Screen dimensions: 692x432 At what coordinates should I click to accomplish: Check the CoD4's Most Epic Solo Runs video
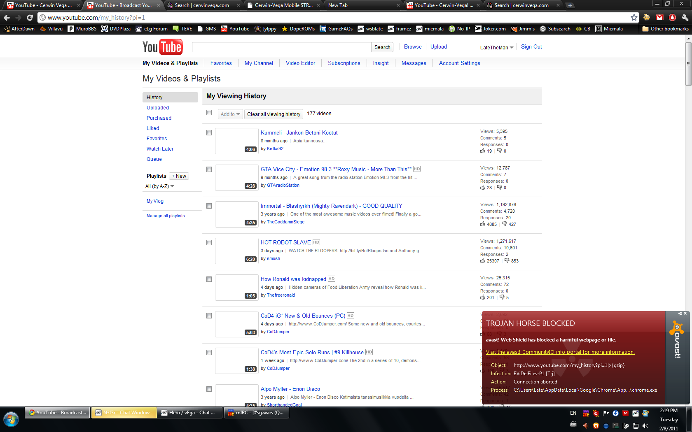[x=209, y=353]
